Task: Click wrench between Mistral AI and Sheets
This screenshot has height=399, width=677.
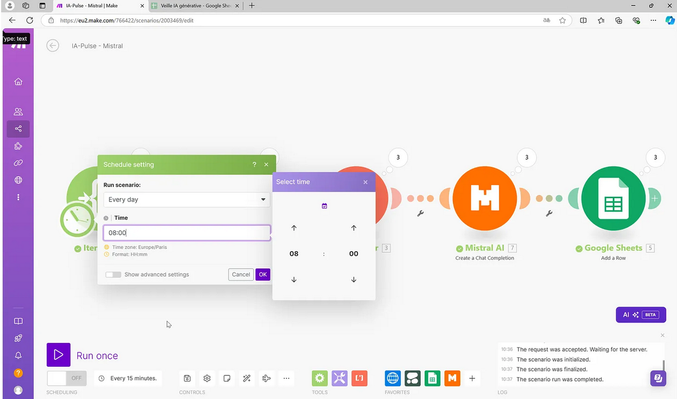Action: point(549,213)
